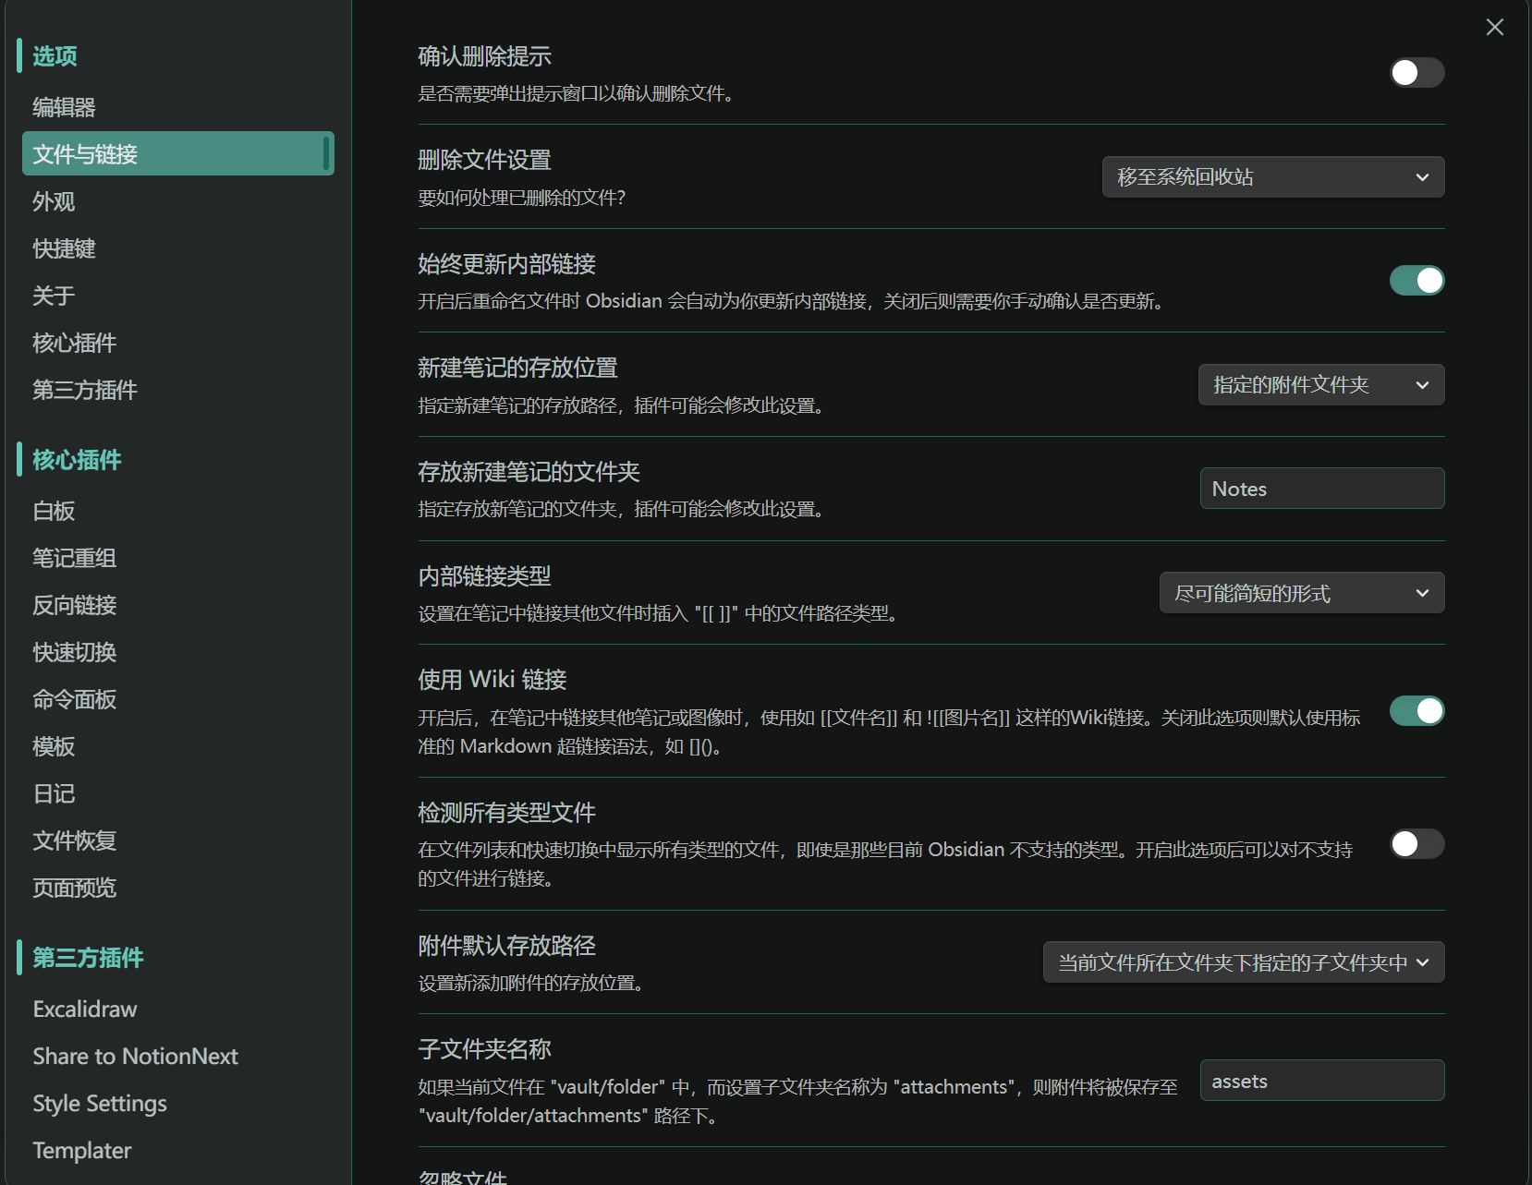Expand 附件默认存放路径 dropdown
The width and height of the screenshot is (1532, 1185).
pyautogui.click(x=1243, y=963)
